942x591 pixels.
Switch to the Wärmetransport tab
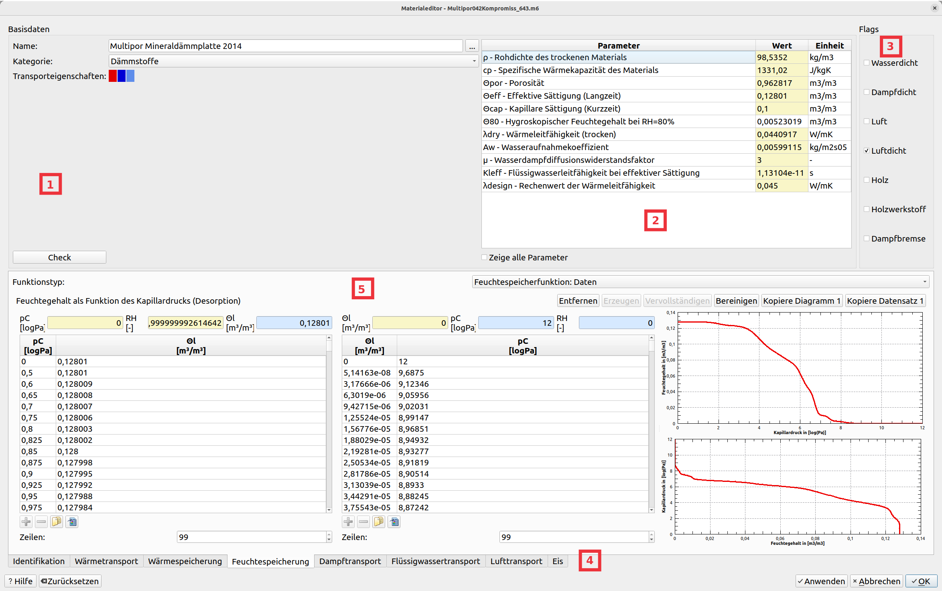pos(106,561)
